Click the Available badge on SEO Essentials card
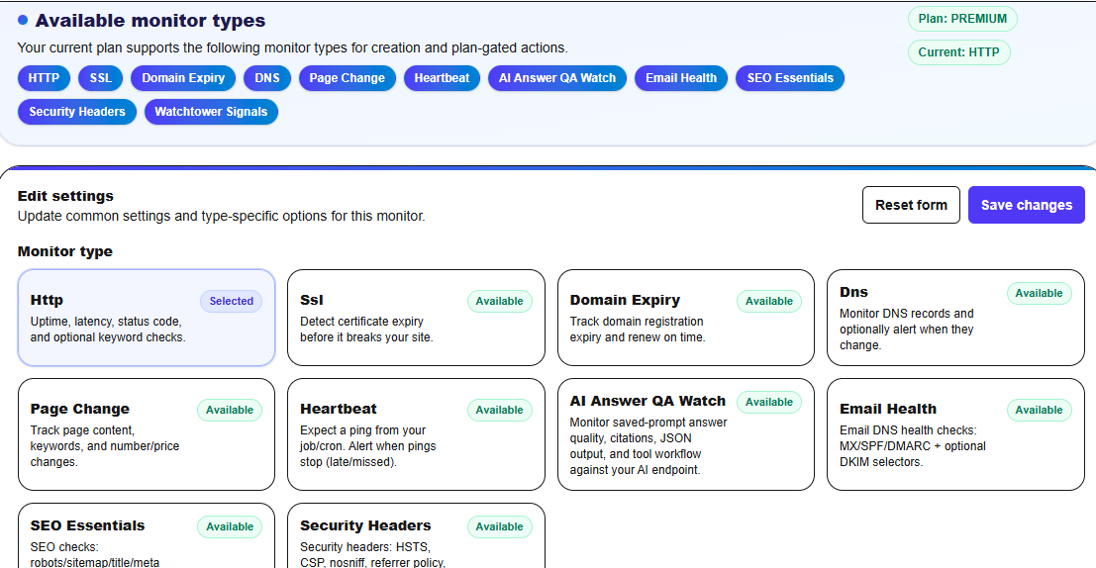 point(230,526)
